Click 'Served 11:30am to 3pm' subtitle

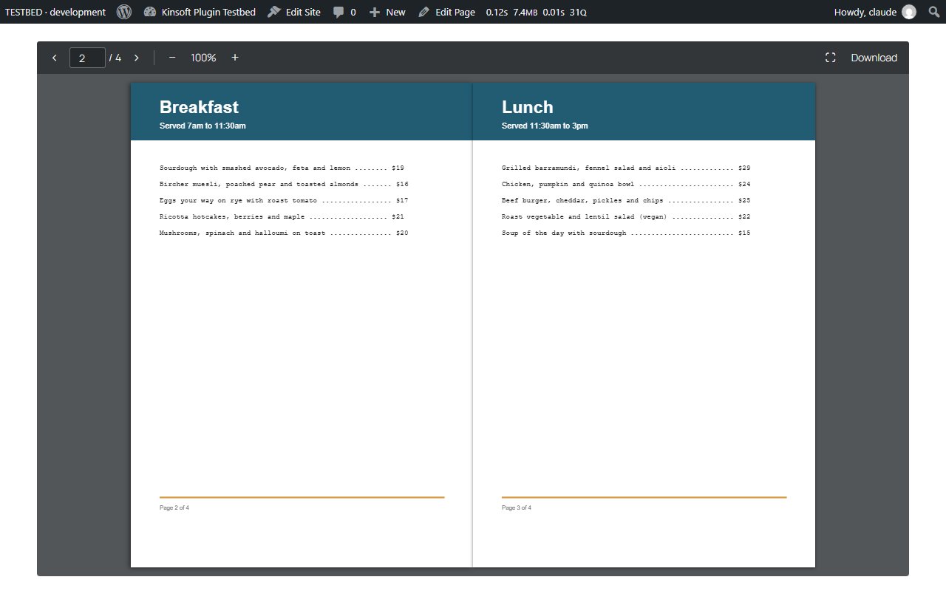545,126
